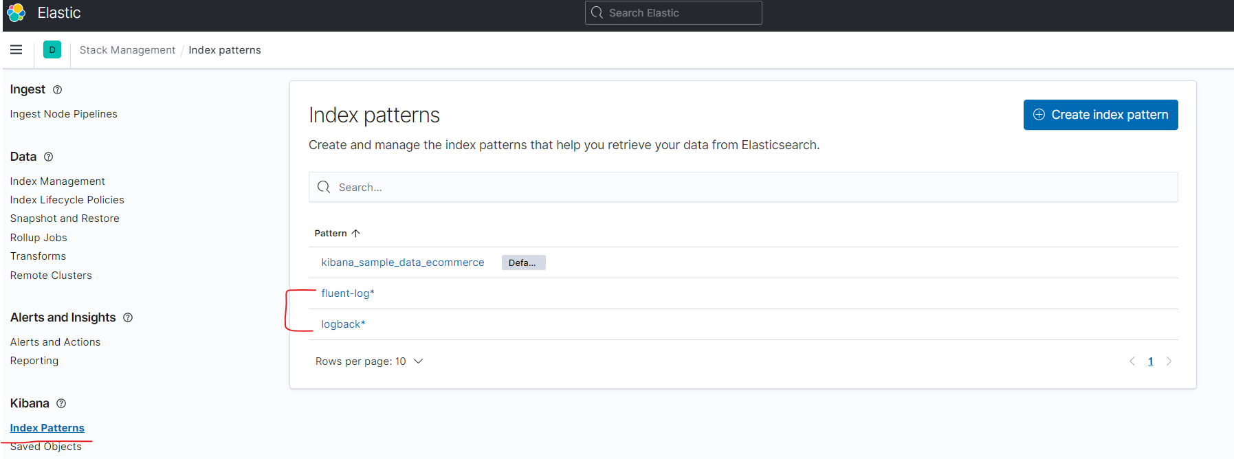Screen dimensions: 1234x459
Task: Click Stack Management breadcrumb
Action: 127,50
